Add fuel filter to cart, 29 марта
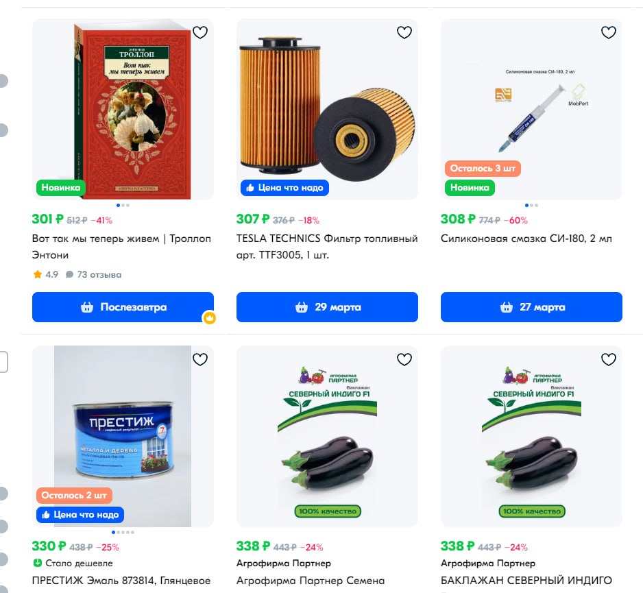This screenshot has width=643, height=593. 327,307
